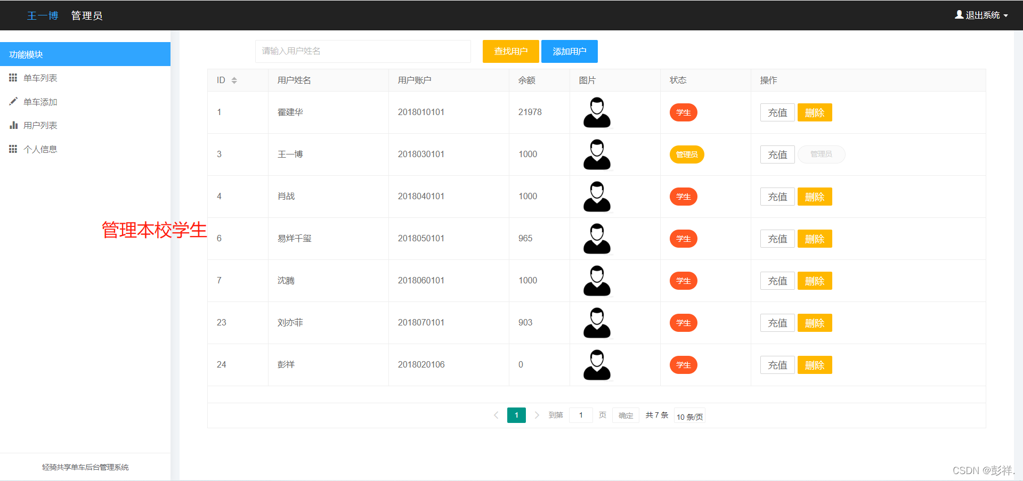Select page 1 in pagination
This screenshot has width=1023, height=481.
[x=516, y=415]
